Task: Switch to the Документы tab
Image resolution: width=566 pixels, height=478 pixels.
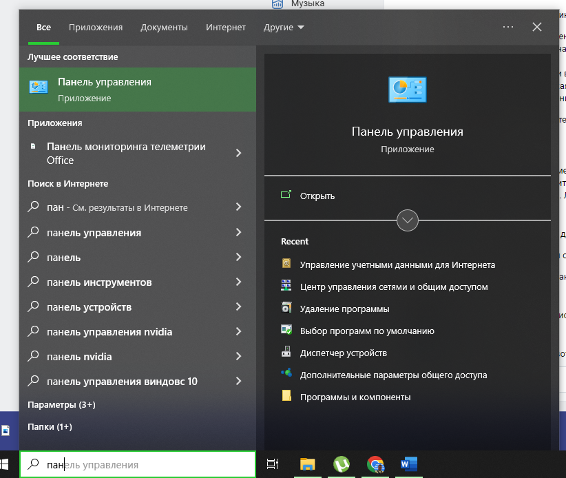Action: pos(164,28)
